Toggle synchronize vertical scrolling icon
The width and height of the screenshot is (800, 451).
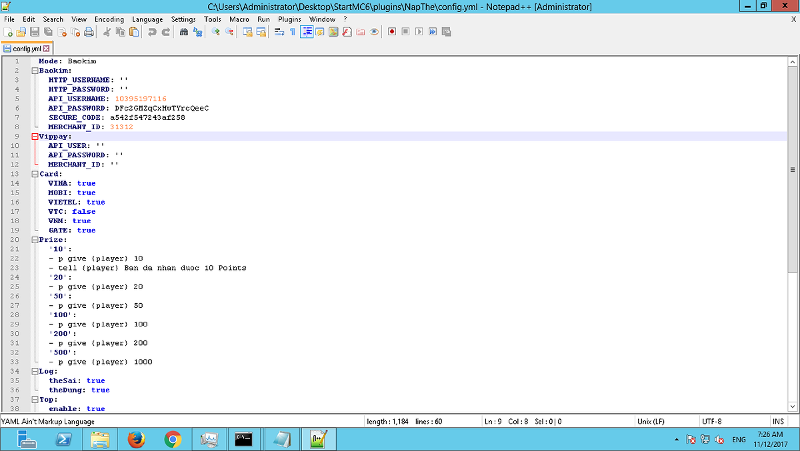[x=247, y=31]
